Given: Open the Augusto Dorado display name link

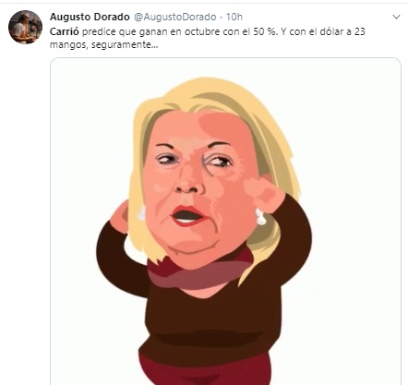Looking at the screenshot, I should coord(90,17).
